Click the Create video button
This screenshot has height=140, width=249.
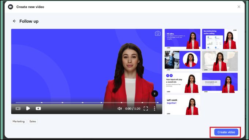(226, 132)
